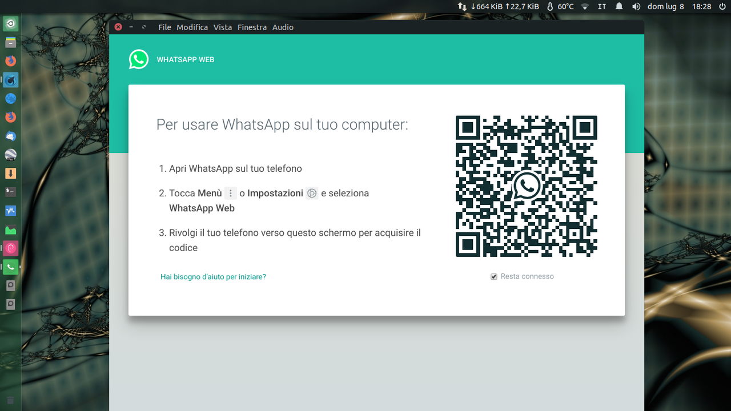Click the IT keyboard layout indicator
The height and width of the screenshot is (411, 731).
(602, 6)
